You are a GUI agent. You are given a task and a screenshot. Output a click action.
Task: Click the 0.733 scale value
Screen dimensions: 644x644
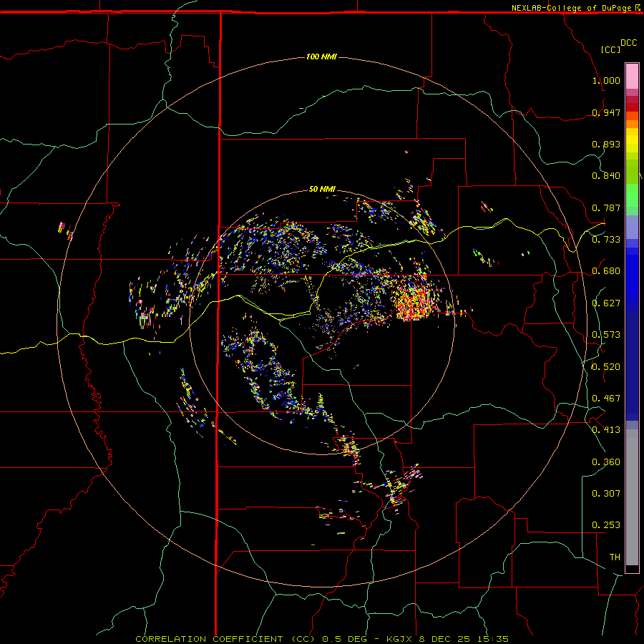pos(606,239)
